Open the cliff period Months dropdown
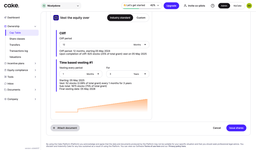 point(140,45)
